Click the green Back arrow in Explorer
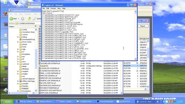 11,18
